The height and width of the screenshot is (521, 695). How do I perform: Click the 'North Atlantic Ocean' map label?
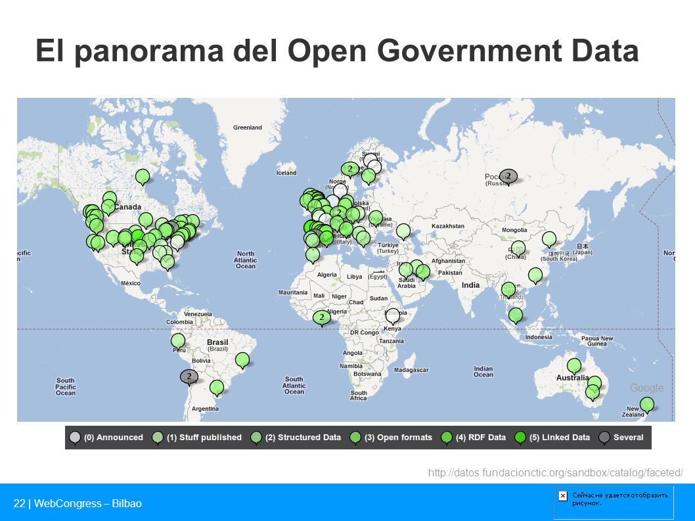point(245,260)
